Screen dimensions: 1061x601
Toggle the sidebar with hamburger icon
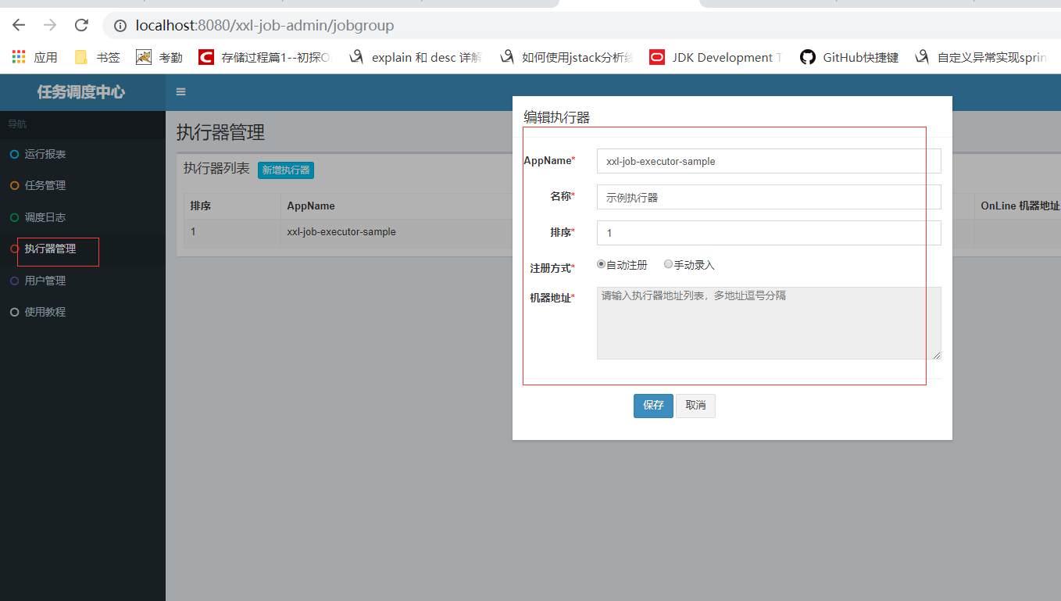click(180, 91)
